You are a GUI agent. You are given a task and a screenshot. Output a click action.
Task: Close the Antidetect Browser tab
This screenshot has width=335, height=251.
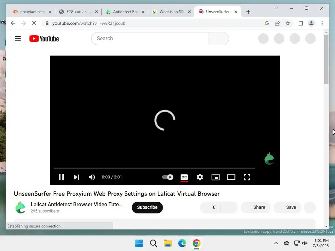click(x=143, y=12)
